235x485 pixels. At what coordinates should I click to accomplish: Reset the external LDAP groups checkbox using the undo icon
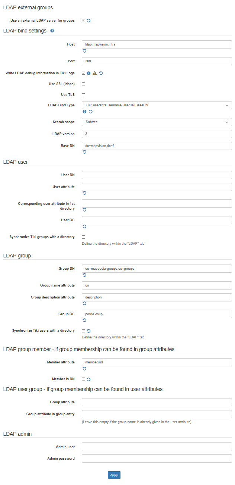[x=89, y=21]
